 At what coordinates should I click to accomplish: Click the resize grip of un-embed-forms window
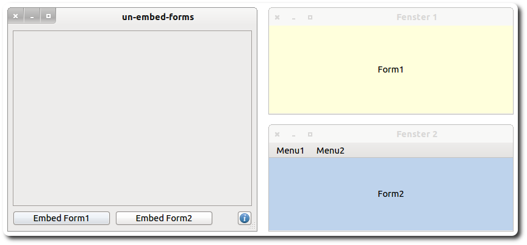coord(253,227)
